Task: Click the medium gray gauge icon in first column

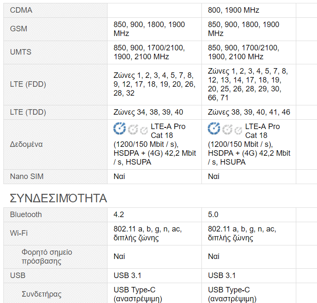Action: [133, 129]
